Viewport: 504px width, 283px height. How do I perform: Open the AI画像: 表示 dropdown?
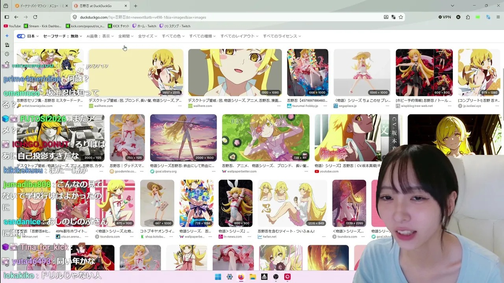tap(100, 36)
